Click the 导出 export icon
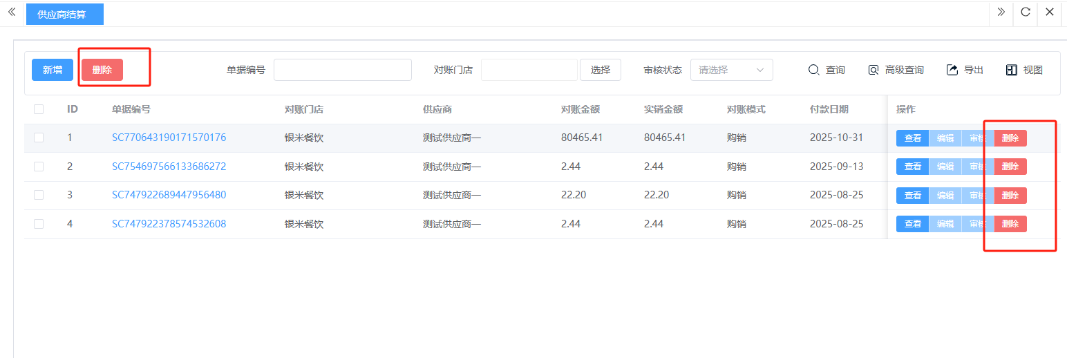This screenshot has width=1067, height=358. coord(952,70)
